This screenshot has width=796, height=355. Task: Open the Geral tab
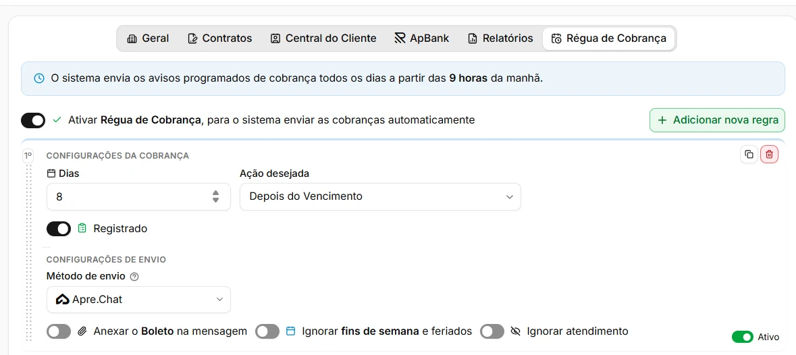tap(148, 38)
